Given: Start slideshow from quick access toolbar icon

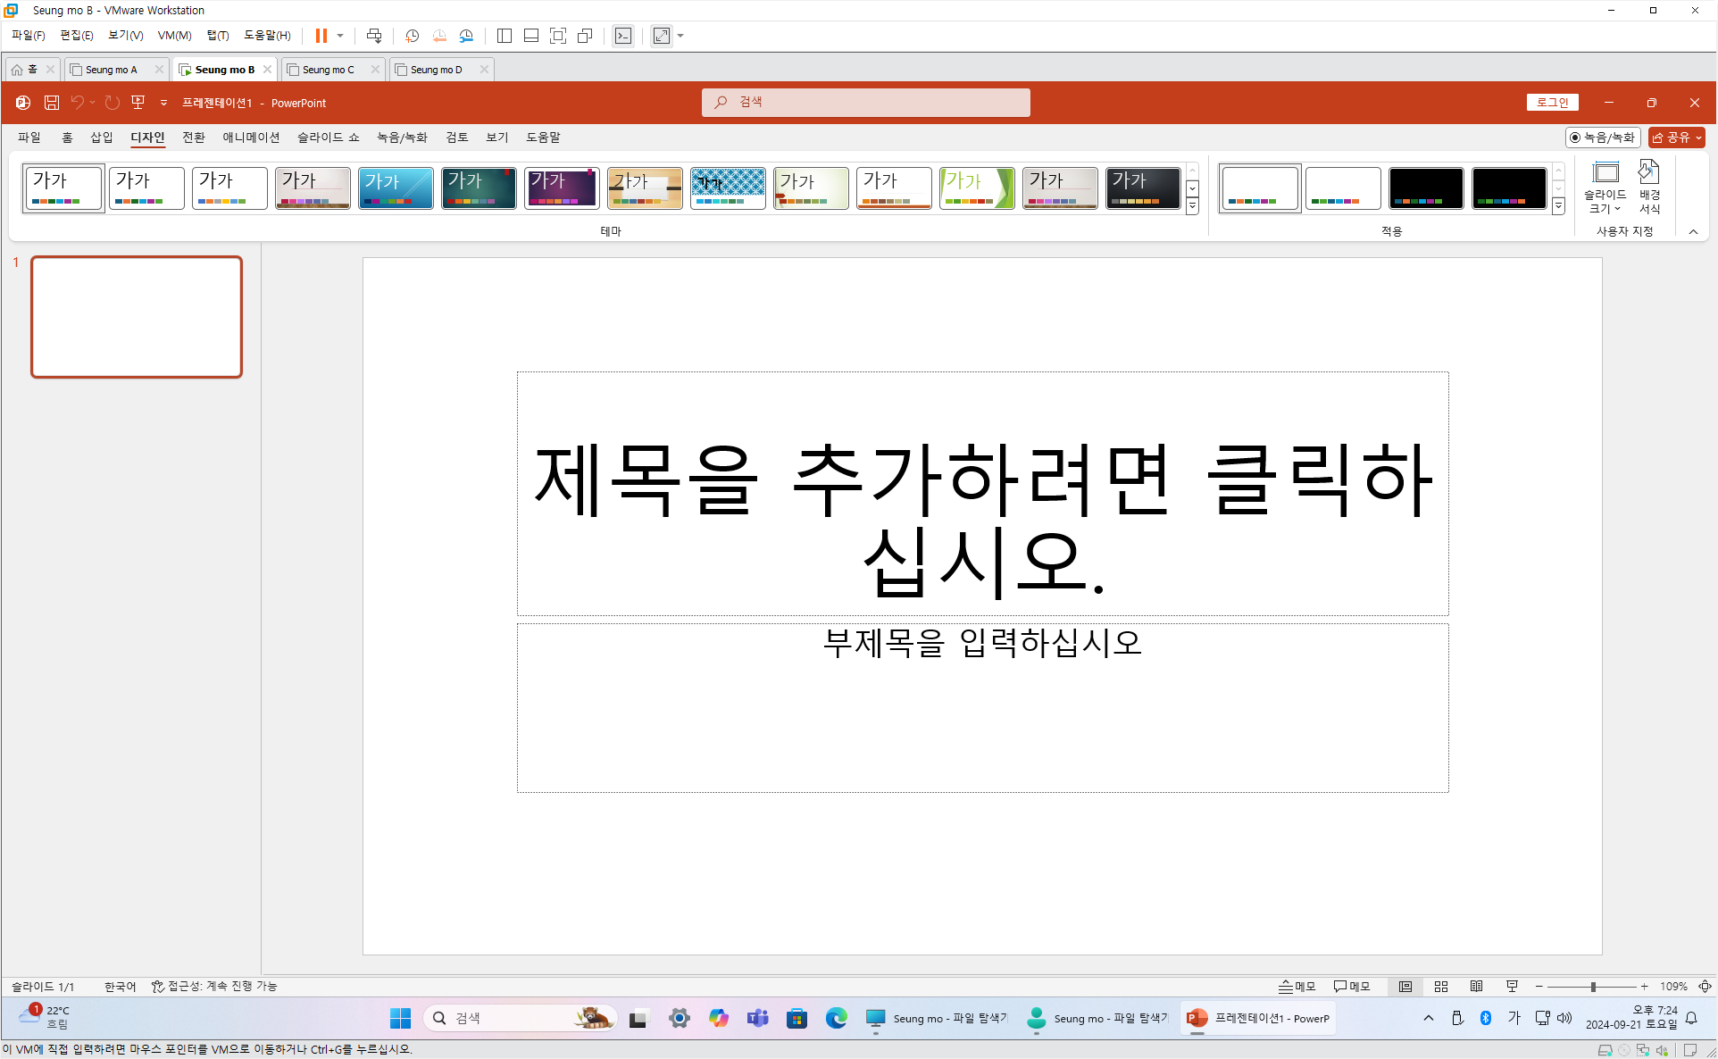Looking at the screenshot, I should click(138, 103).
